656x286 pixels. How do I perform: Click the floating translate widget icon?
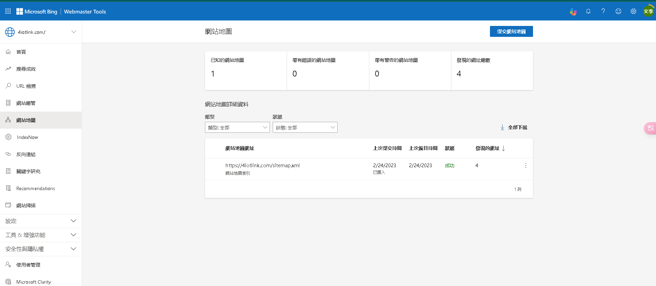click(x=650, y=128)
